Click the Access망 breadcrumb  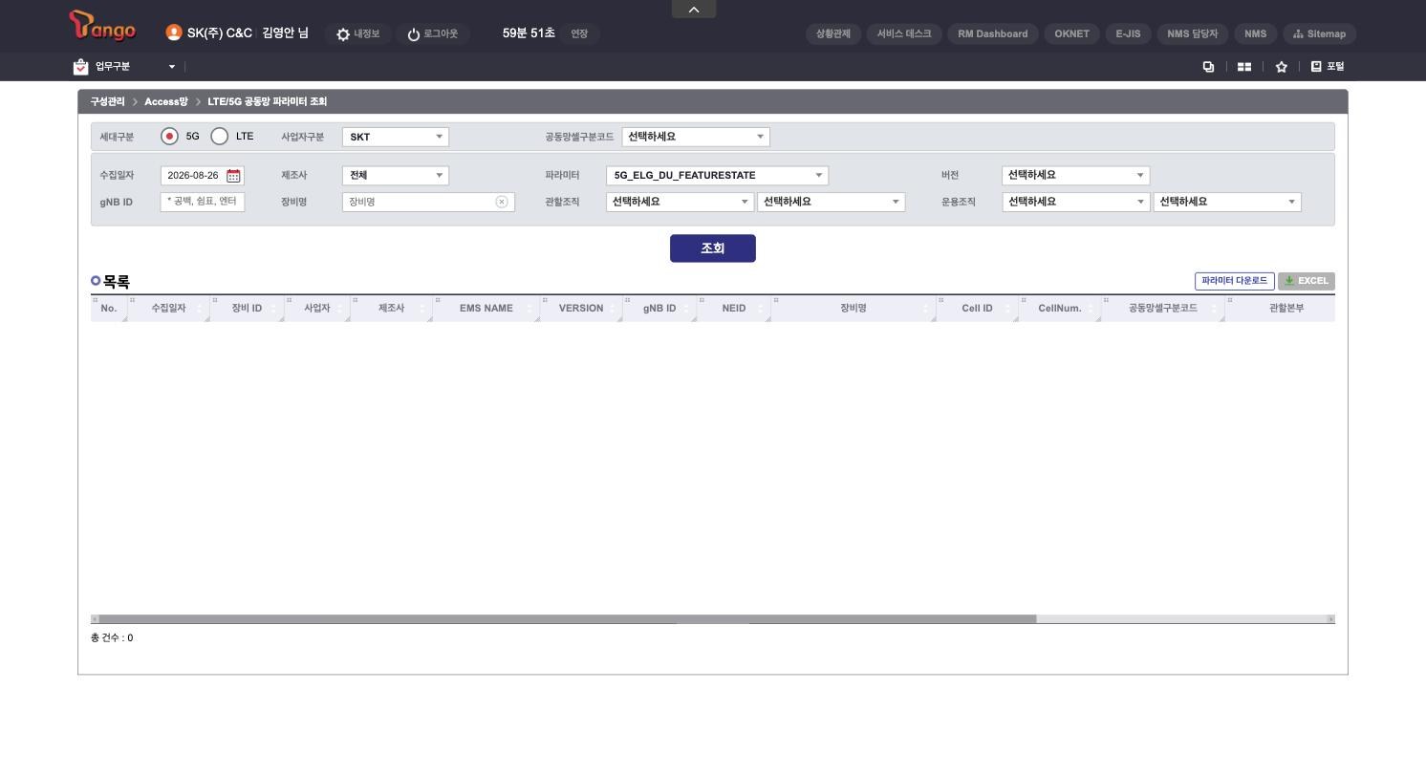(166, 102)
